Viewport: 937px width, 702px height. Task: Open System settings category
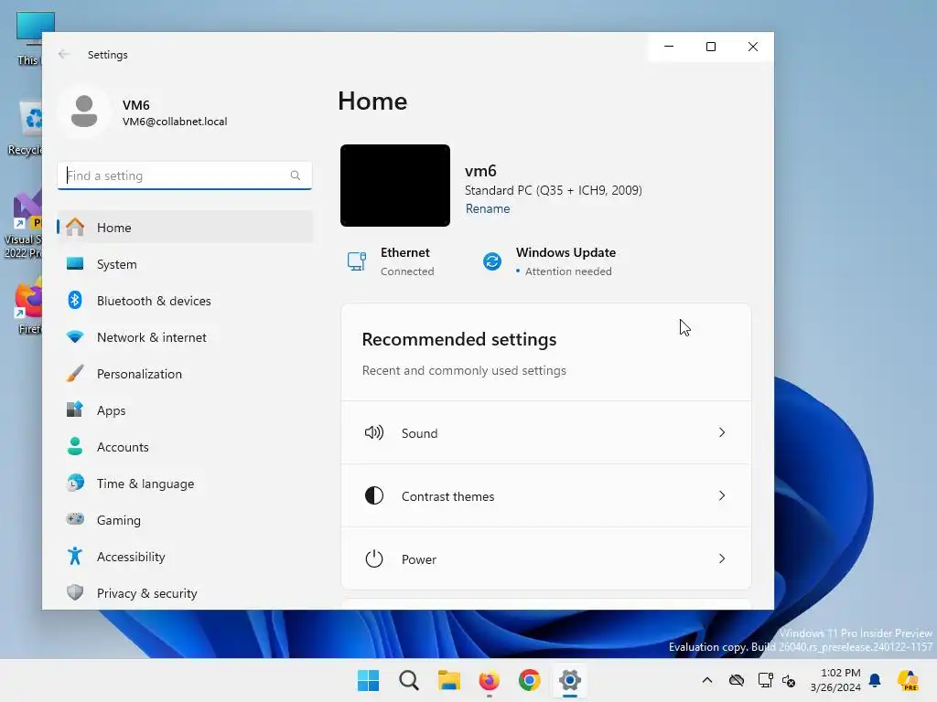tap(185, 264)
